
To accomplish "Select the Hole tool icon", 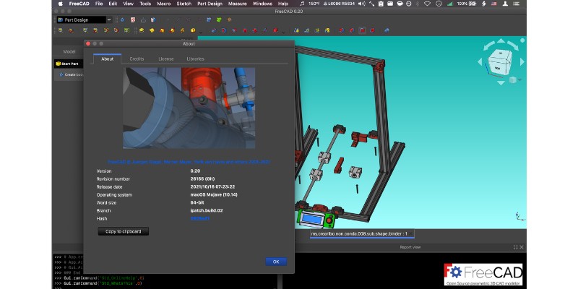I will click(224, 30).
